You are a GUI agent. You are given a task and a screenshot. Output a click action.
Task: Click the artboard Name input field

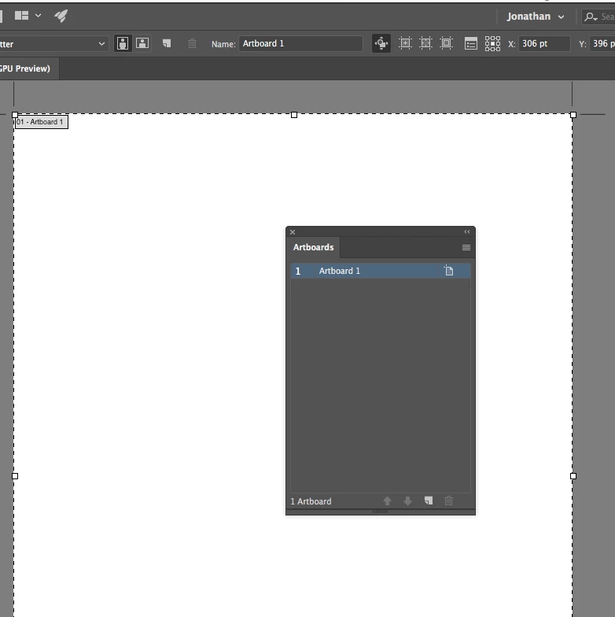click(x=300, y=44)
